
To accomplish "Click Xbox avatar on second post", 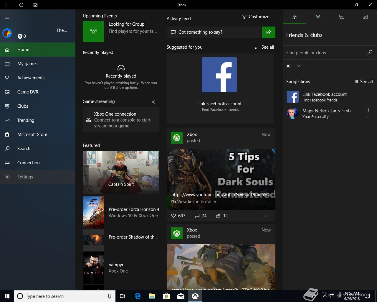I will coord(177,233).
